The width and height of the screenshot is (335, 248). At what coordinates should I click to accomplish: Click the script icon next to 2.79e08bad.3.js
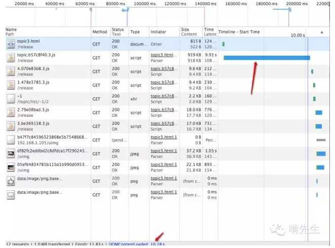pos(11,112)
